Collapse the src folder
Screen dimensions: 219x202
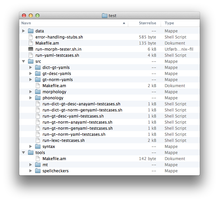(x=23, y=61)
